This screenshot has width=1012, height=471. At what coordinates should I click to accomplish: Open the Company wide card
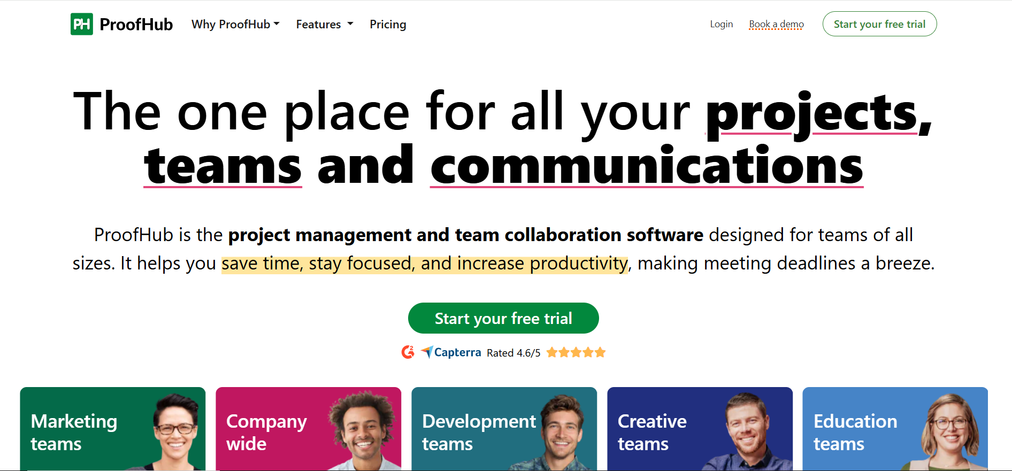pyautogui.click(x=309, y=429)
